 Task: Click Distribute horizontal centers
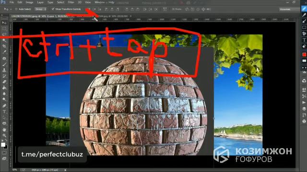click(151, 9)
